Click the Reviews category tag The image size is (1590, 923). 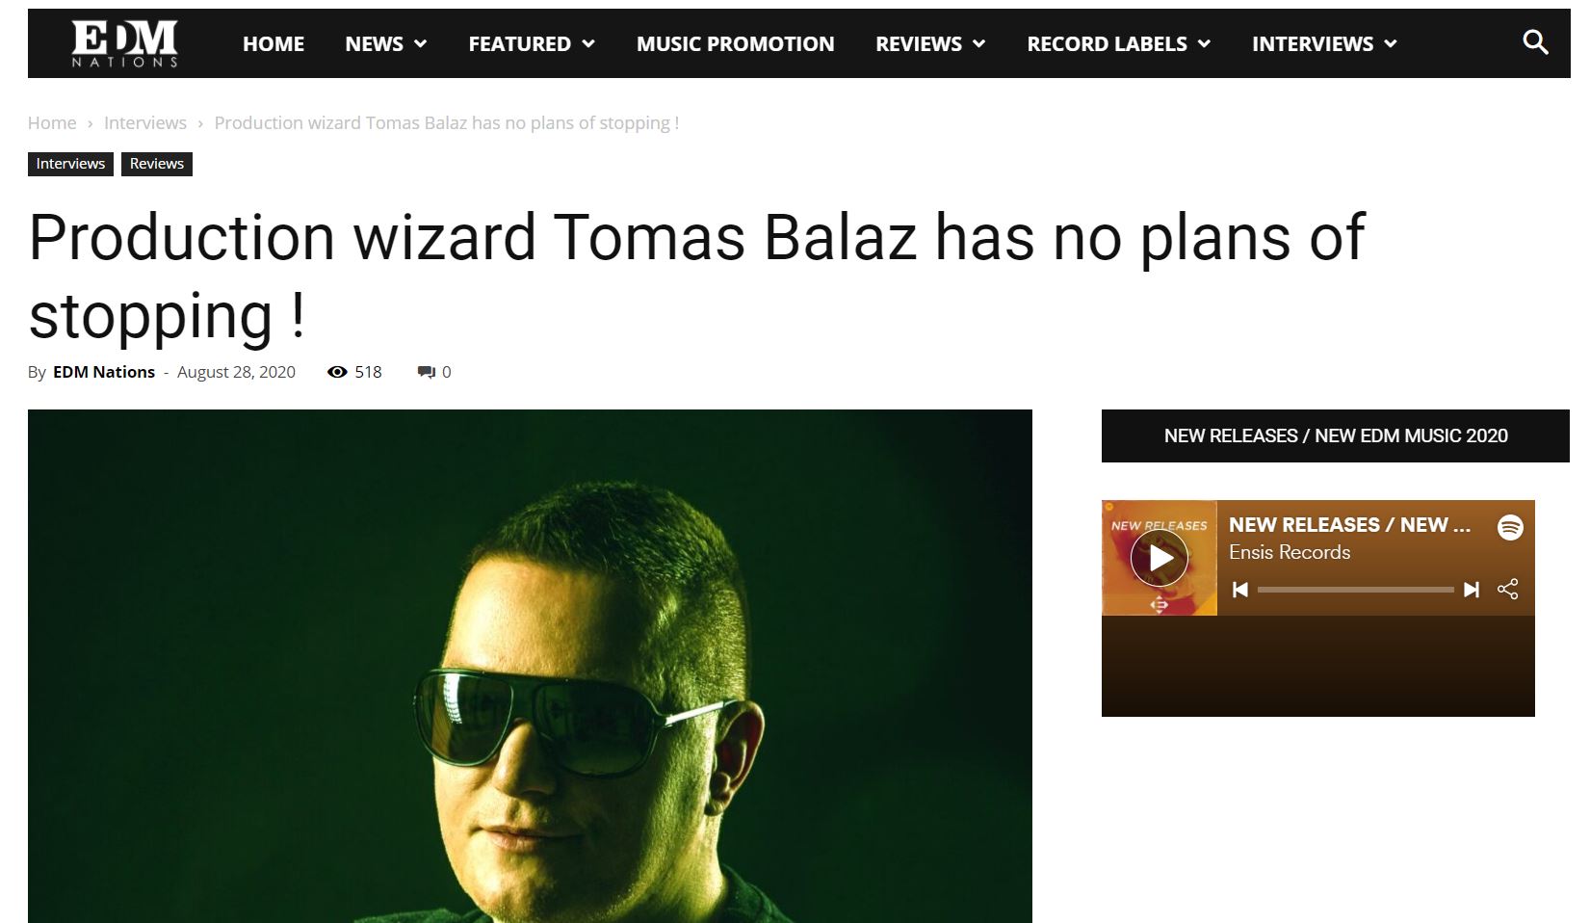[x=157, y=164]
